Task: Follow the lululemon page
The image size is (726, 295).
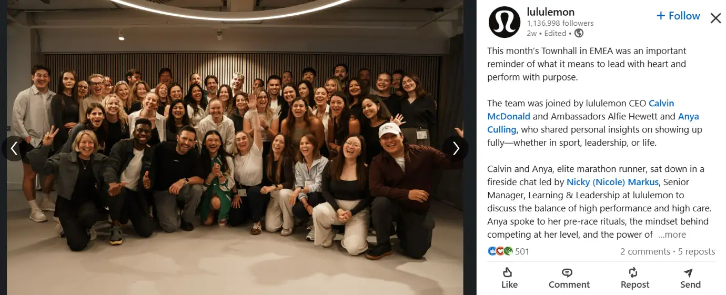Action: click(678, 16)
